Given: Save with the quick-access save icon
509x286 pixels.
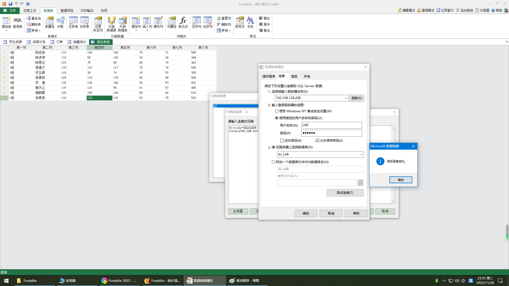Looking at the screenshot, I should click(10, 4).
